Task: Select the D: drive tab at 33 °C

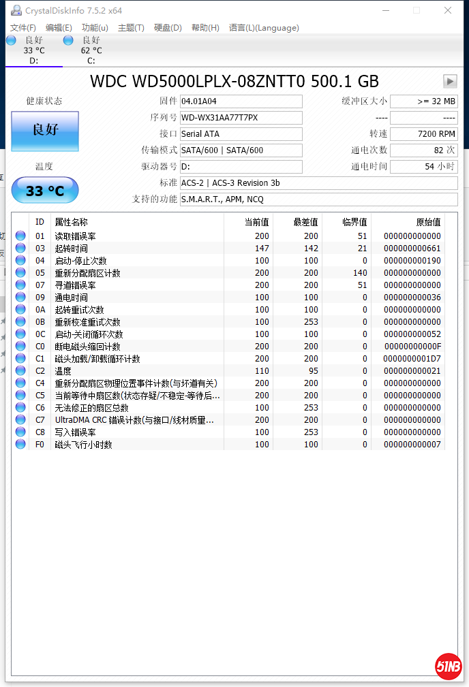Action: point(33,50)
